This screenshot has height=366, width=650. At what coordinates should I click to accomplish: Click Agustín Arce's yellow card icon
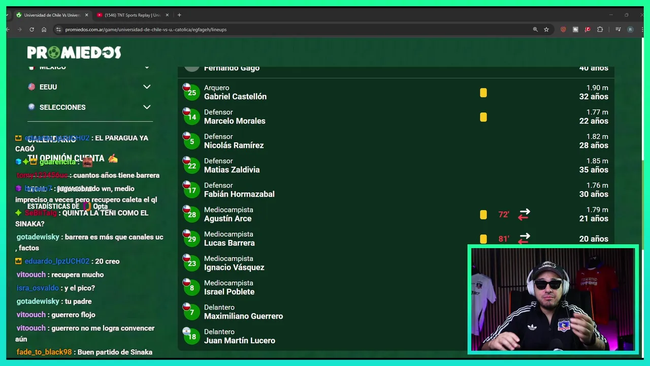(483, 215)
